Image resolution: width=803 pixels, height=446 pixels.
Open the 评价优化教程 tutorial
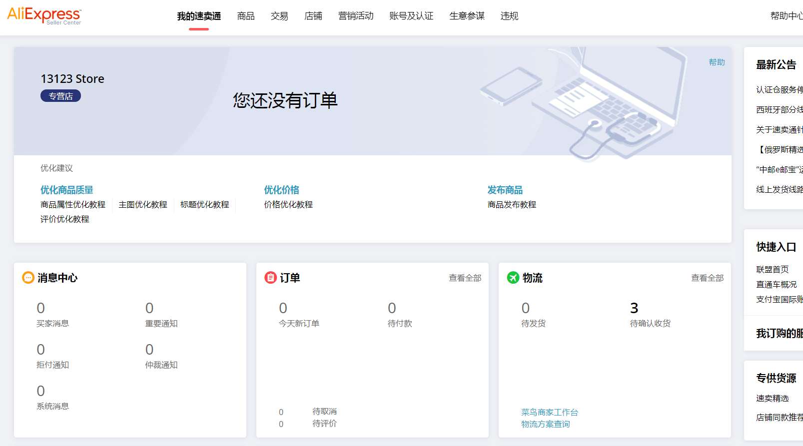(x=65, y=219)
